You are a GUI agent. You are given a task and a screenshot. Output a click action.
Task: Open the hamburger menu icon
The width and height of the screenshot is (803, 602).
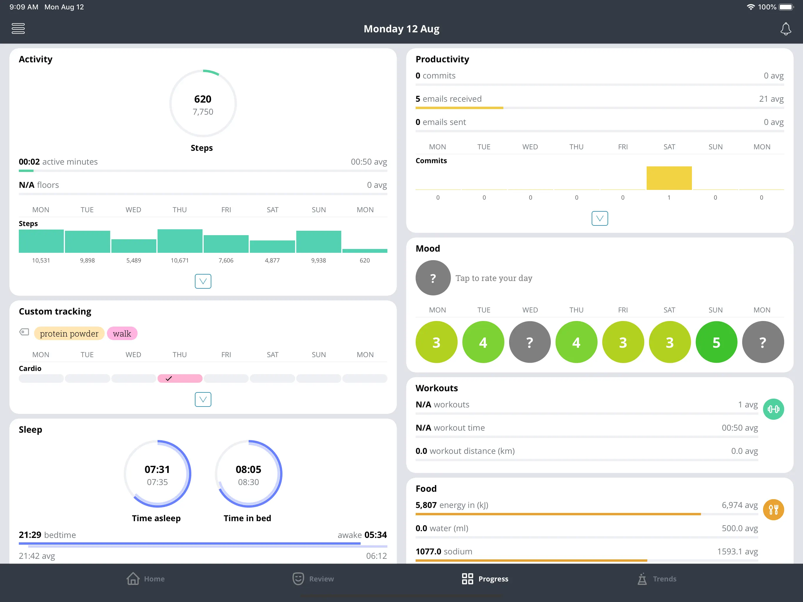pyautogui.click(x=18, y=28)
